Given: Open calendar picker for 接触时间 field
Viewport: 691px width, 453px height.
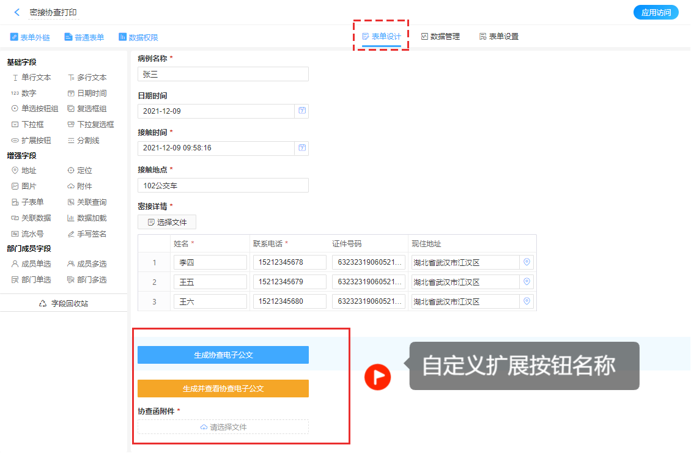Looking at the screenshot, I should [302, 148].
